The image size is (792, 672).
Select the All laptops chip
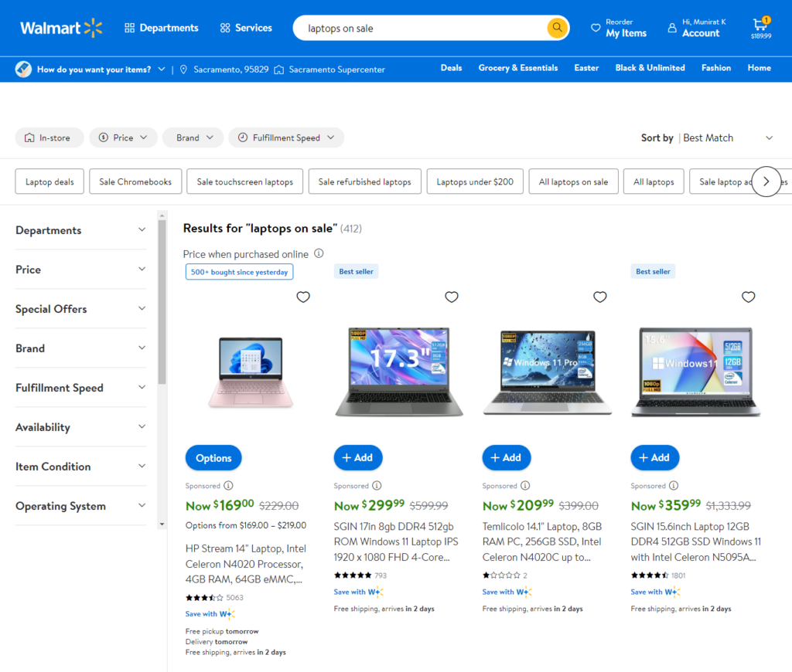(x=654, y=182)
